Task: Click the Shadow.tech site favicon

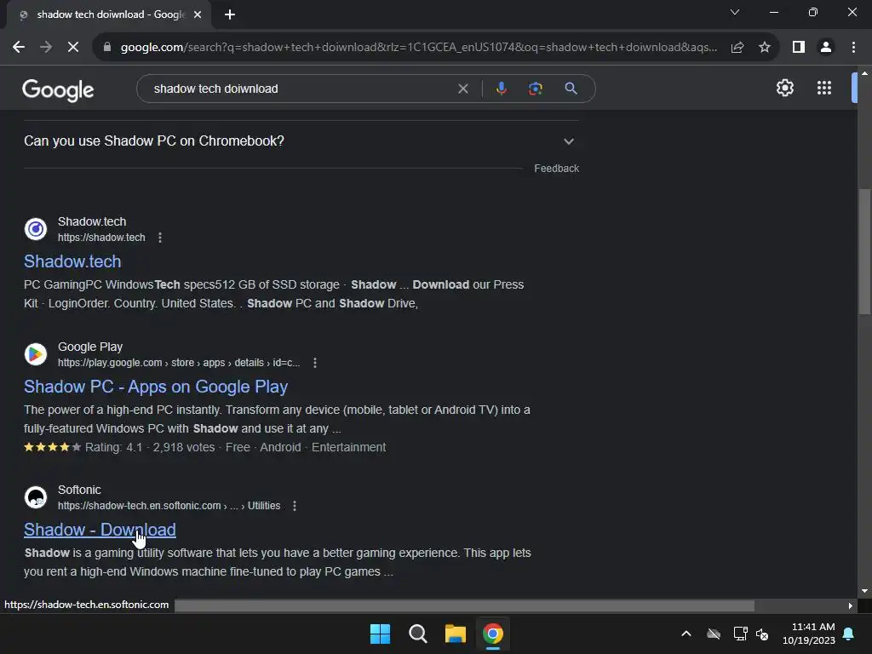Action: coord(36,229)
